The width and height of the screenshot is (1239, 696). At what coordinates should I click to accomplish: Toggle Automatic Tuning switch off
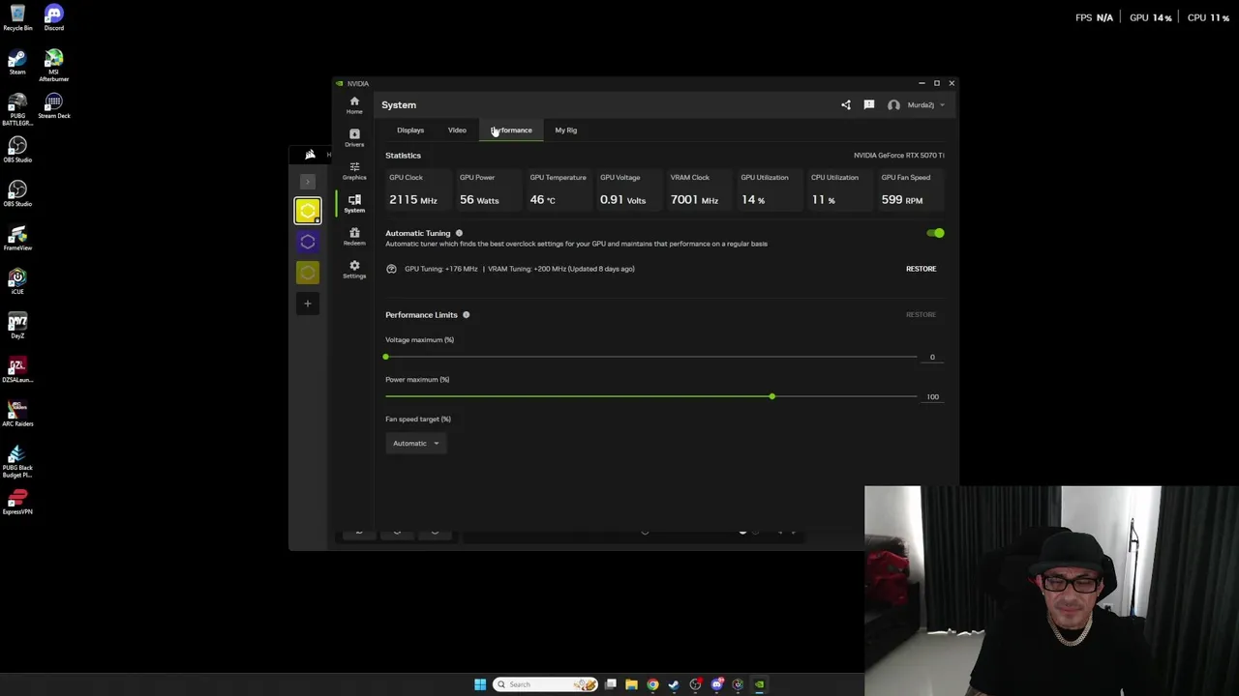[x=935, y=233]
